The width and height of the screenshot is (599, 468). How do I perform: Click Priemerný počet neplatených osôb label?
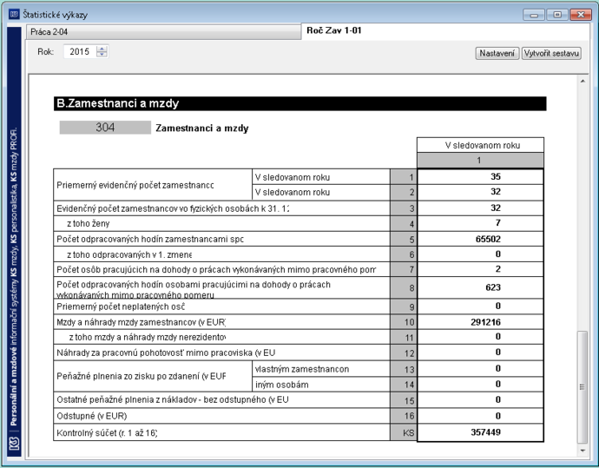point(121,307)
